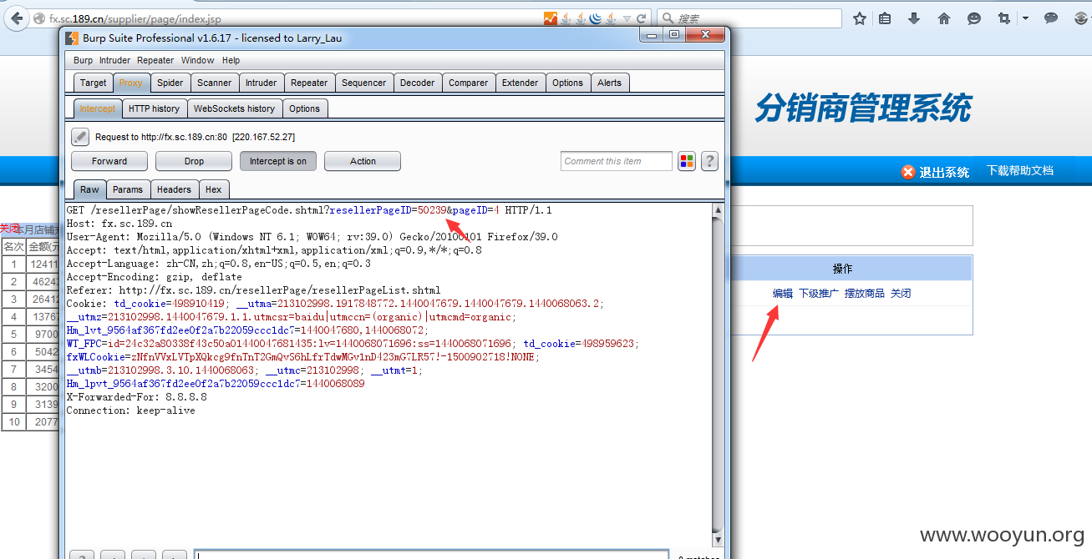This screenshot has height=559, width=1092.
Task: Show the Headers request view tab
Action: pos(174,189)
